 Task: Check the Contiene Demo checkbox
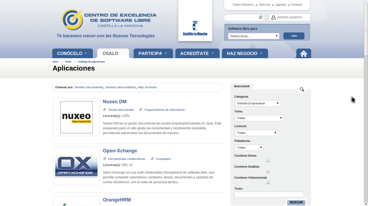click(x=268, y=161)
